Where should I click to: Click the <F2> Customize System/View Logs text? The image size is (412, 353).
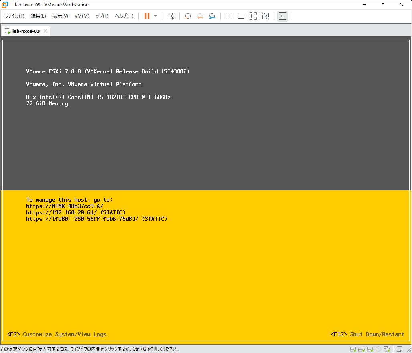(x=57, y=334)
